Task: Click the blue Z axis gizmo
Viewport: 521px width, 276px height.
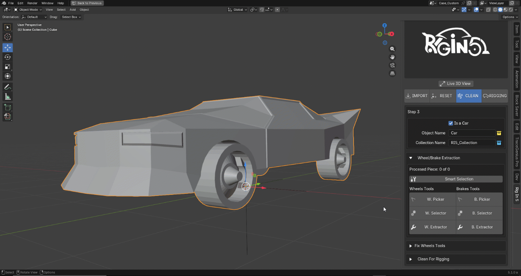Action: click(384, 25)
